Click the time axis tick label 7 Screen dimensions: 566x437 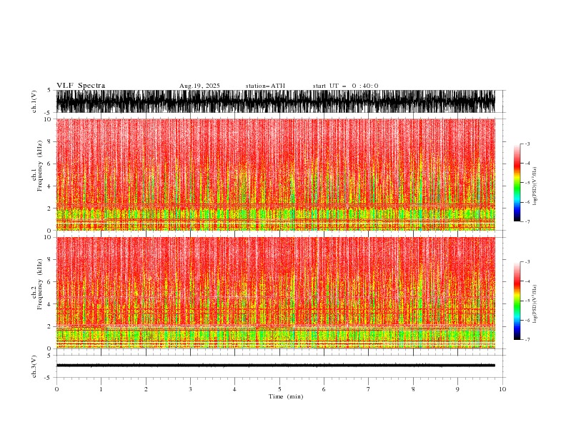click(369, 389)
